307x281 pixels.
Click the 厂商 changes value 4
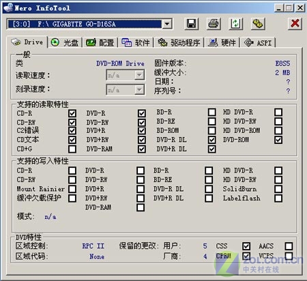pyautogui.click(x=205, y=256)
